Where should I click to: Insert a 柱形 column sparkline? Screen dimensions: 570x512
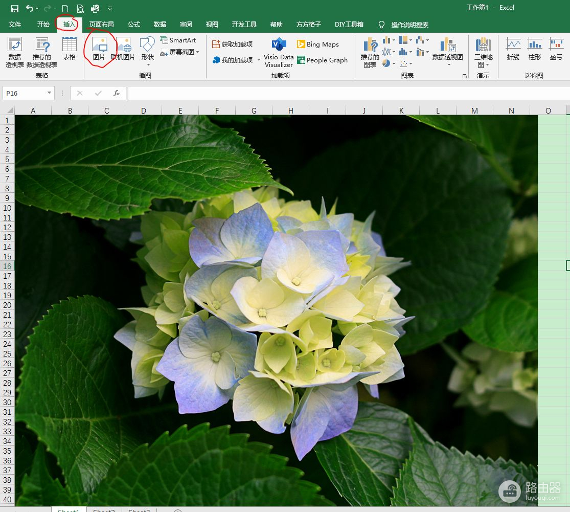pos(535,49)
